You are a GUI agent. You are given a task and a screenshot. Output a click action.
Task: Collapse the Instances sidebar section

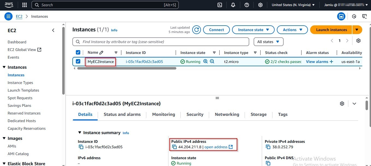coord(4,67)
